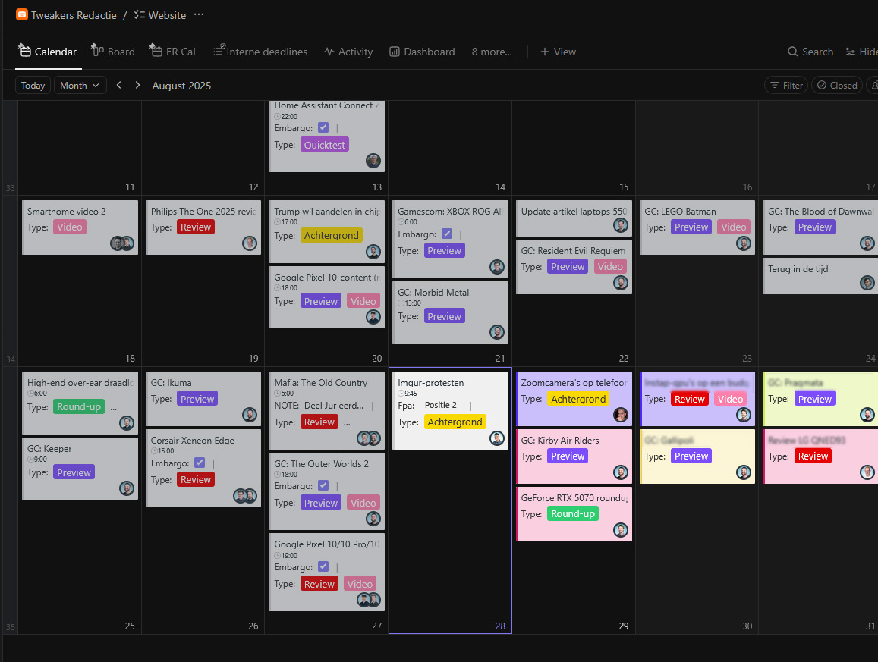Open assignee avatar on GC: The Blood of Dawnwalker
The height and width of the screenshot is (662, 878).
click(x=867, y=243)
